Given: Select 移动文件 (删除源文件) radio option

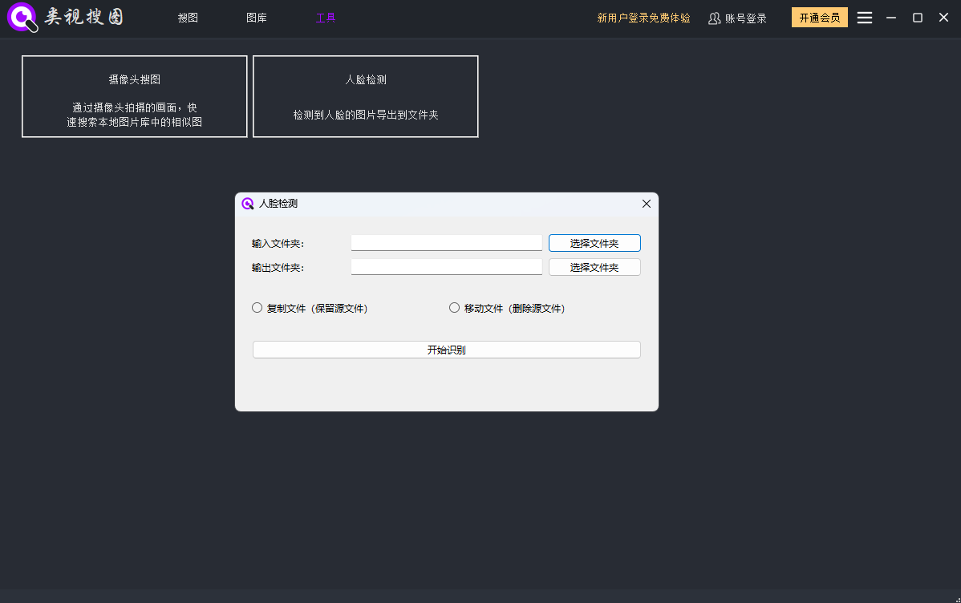Looking at the screenshot, I should pyautogui.click(x=455, y=308).
